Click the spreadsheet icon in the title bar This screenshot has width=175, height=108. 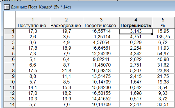[6, 7]
